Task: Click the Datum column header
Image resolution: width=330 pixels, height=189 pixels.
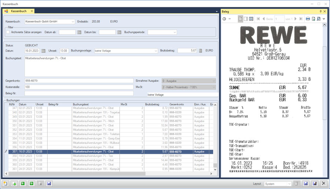Action: tap(23, 104)
